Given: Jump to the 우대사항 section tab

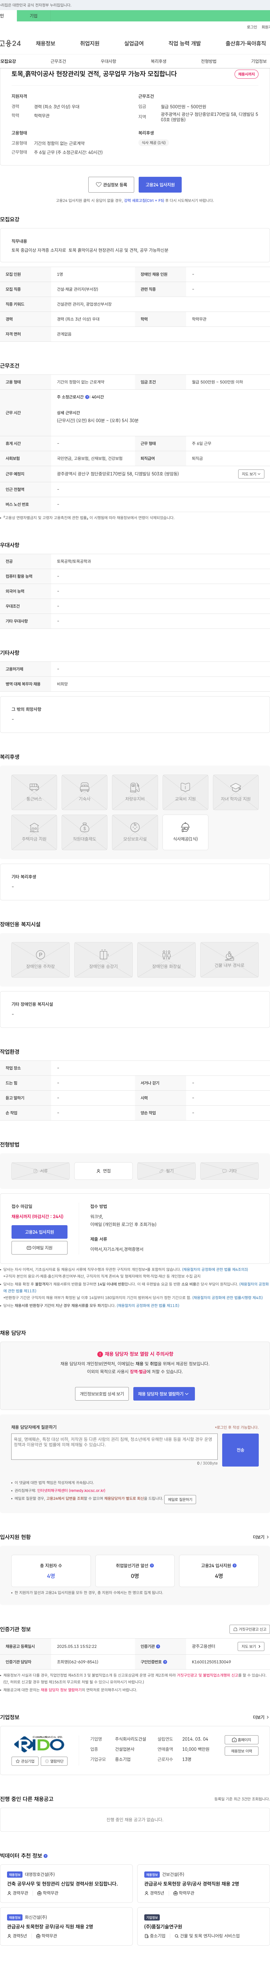Looking at the screenshot, I should coord(108,61).
